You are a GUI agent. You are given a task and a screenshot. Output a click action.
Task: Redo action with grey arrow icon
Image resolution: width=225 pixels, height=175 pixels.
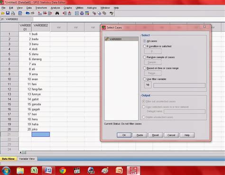[33, 13]
